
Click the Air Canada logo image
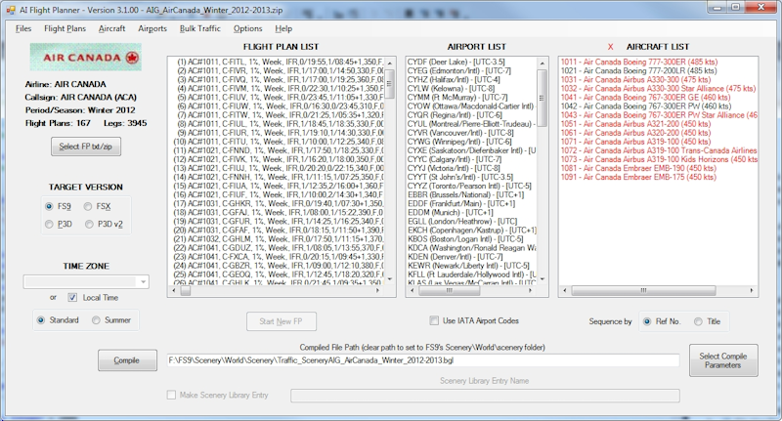(85, 57)
